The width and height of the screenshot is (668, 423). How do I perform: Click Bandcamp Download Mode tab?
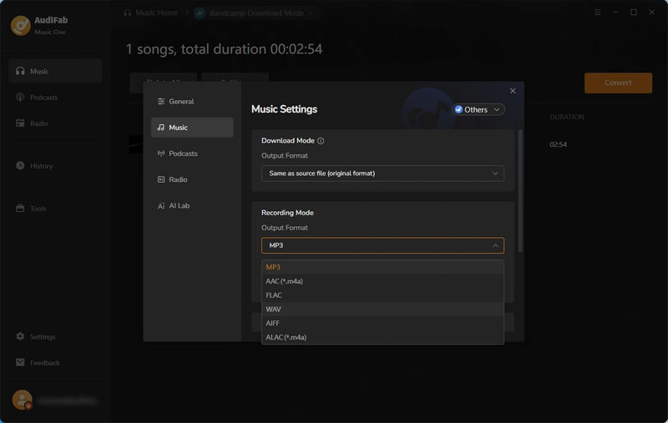(x=255, y=13)
